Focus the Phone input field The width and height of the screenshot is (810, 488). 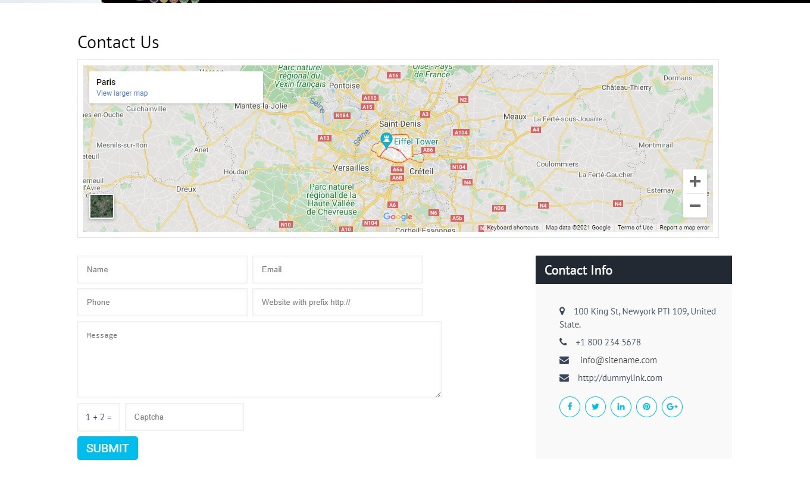pyautogui.click(x=162, y=302)
